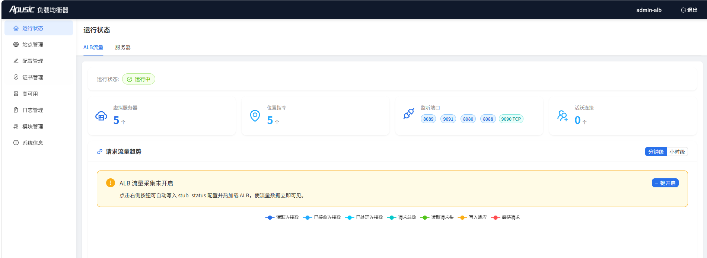This screenshot has width=707, height=258.
Task: Toggle 等待请求 legend series
Action: pyautogui.click(x=506, y=217)
